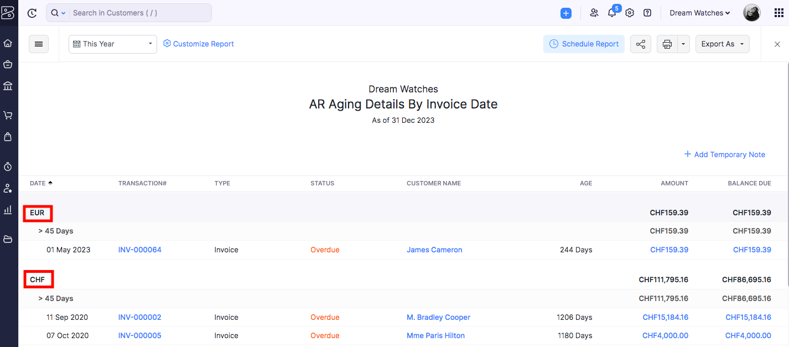The image size is (789, 347).
Task: Click Customize Report link
Action: coord(199,44)
